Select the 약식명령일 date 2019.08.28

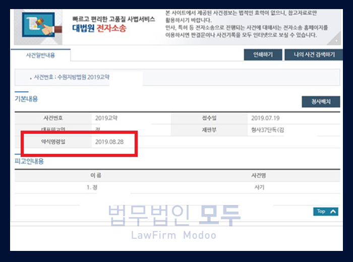[109, 142]
